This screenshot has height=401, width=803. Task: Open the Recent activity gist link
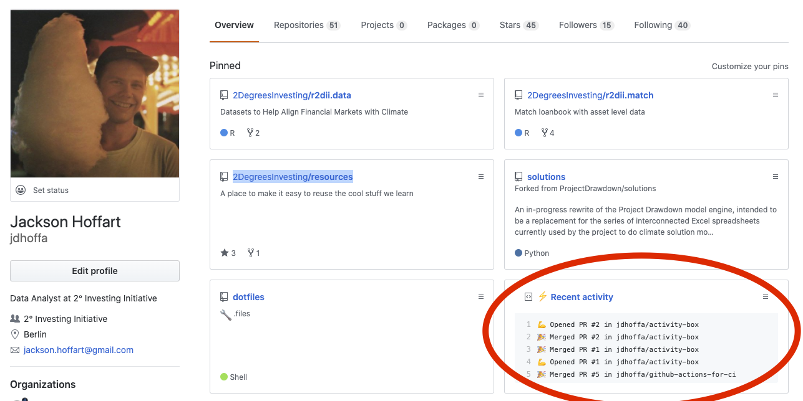pyautogui.click(x=582, y=297)
